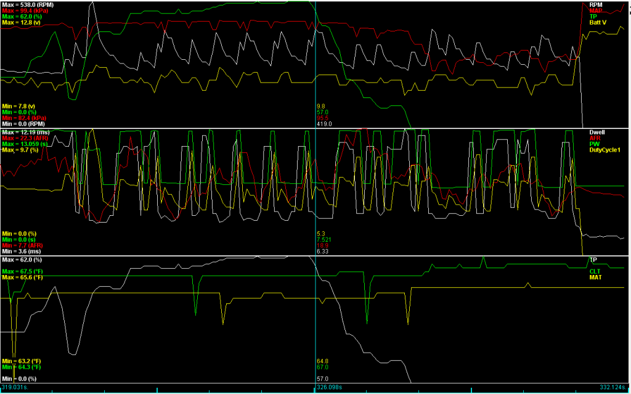Click the cursor value 7.521
631x394 pixels.
[324, 239]
